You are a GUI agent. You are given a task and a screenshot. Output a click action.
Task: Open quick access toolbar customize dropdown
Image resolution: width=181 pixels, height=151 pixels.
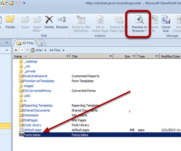pos(24,3)
